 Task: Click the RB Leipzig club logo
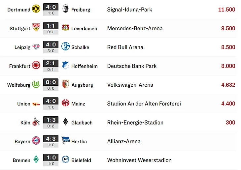36,47
